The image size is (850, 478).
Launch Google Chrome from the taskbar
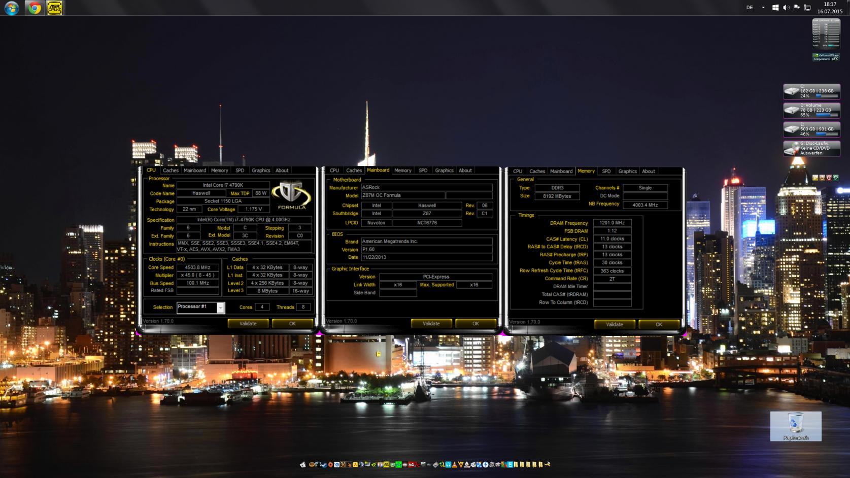34,8
